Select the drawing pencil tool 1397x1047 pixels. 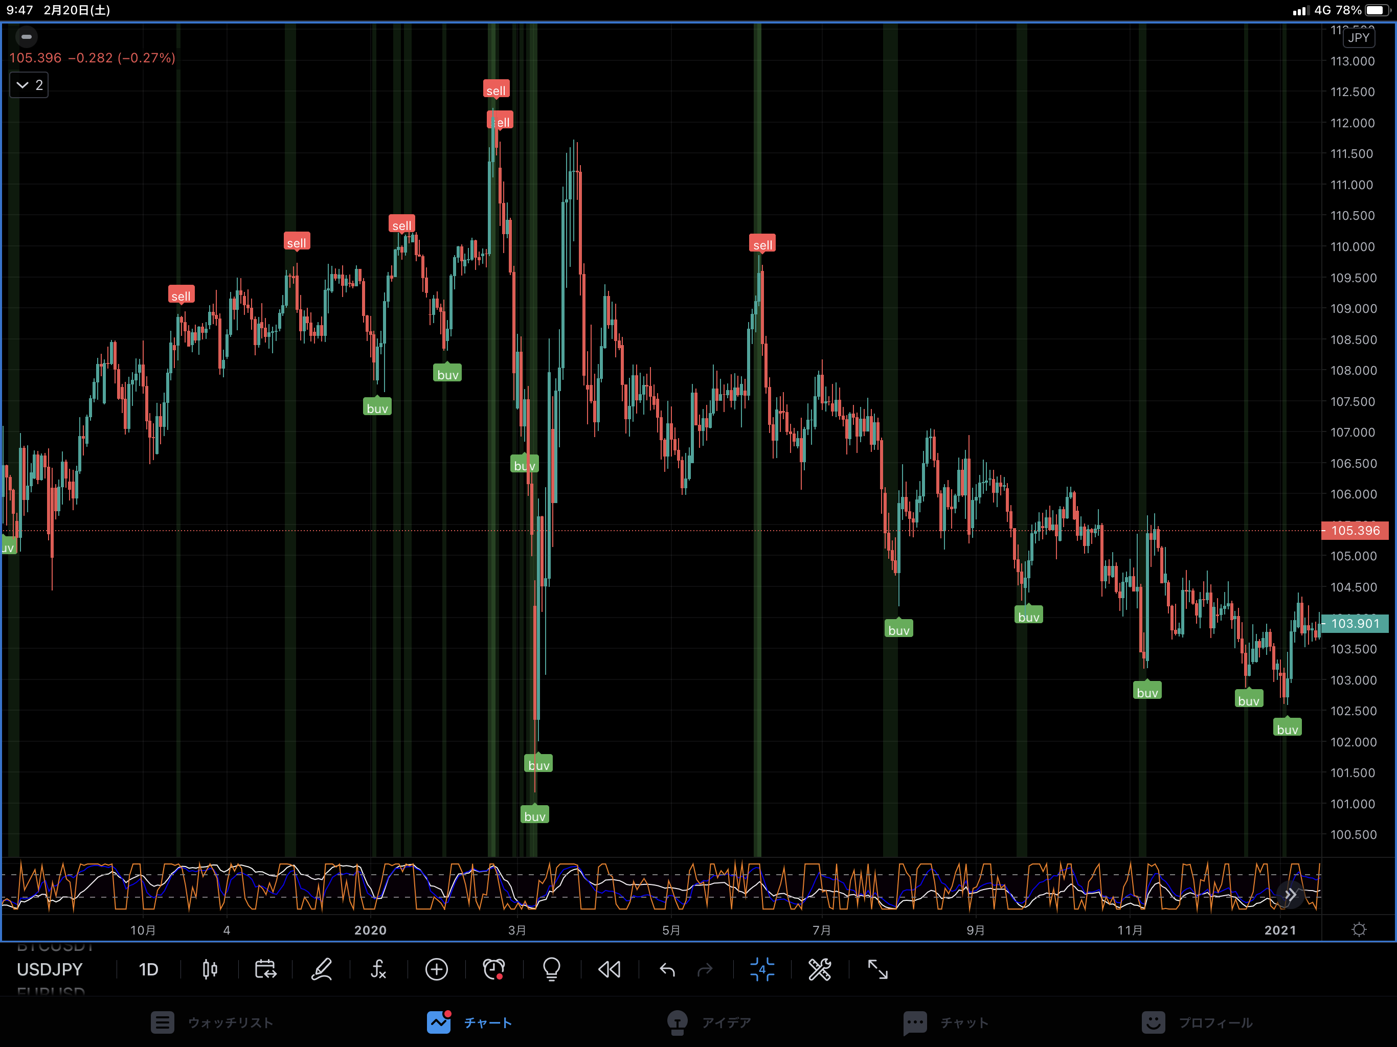[322, 969]
